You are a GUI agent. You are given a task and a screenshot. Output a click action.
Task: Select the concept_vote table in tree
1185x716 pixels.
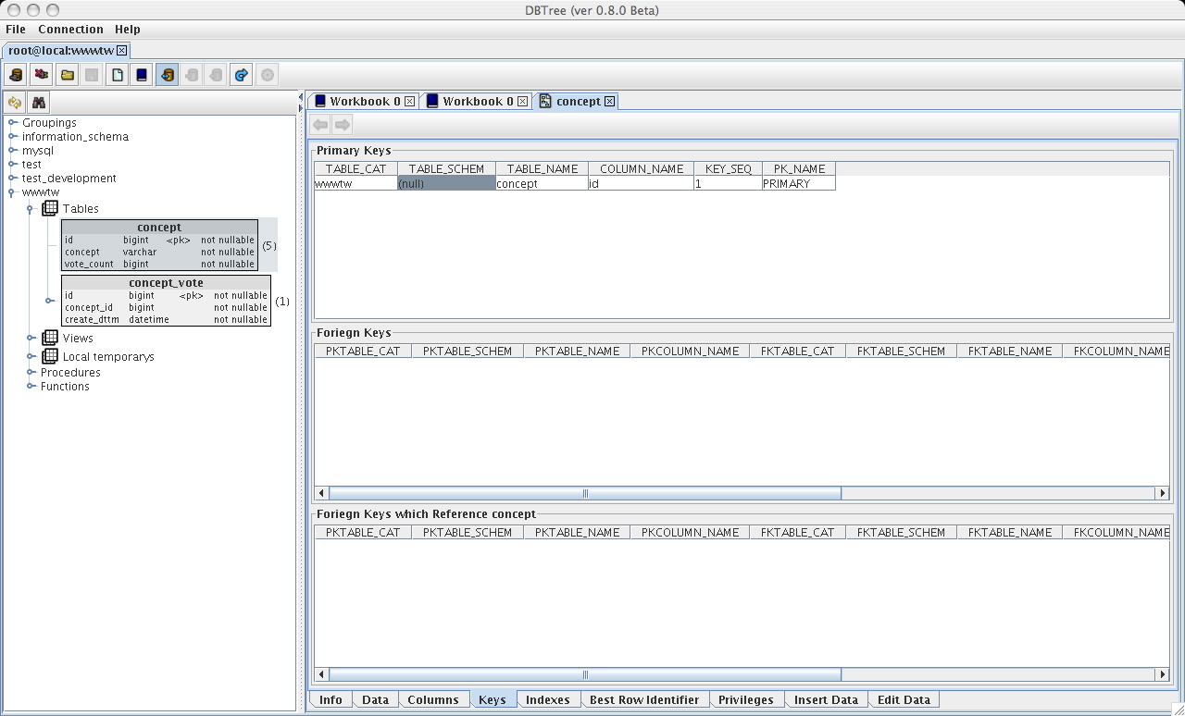166,283
